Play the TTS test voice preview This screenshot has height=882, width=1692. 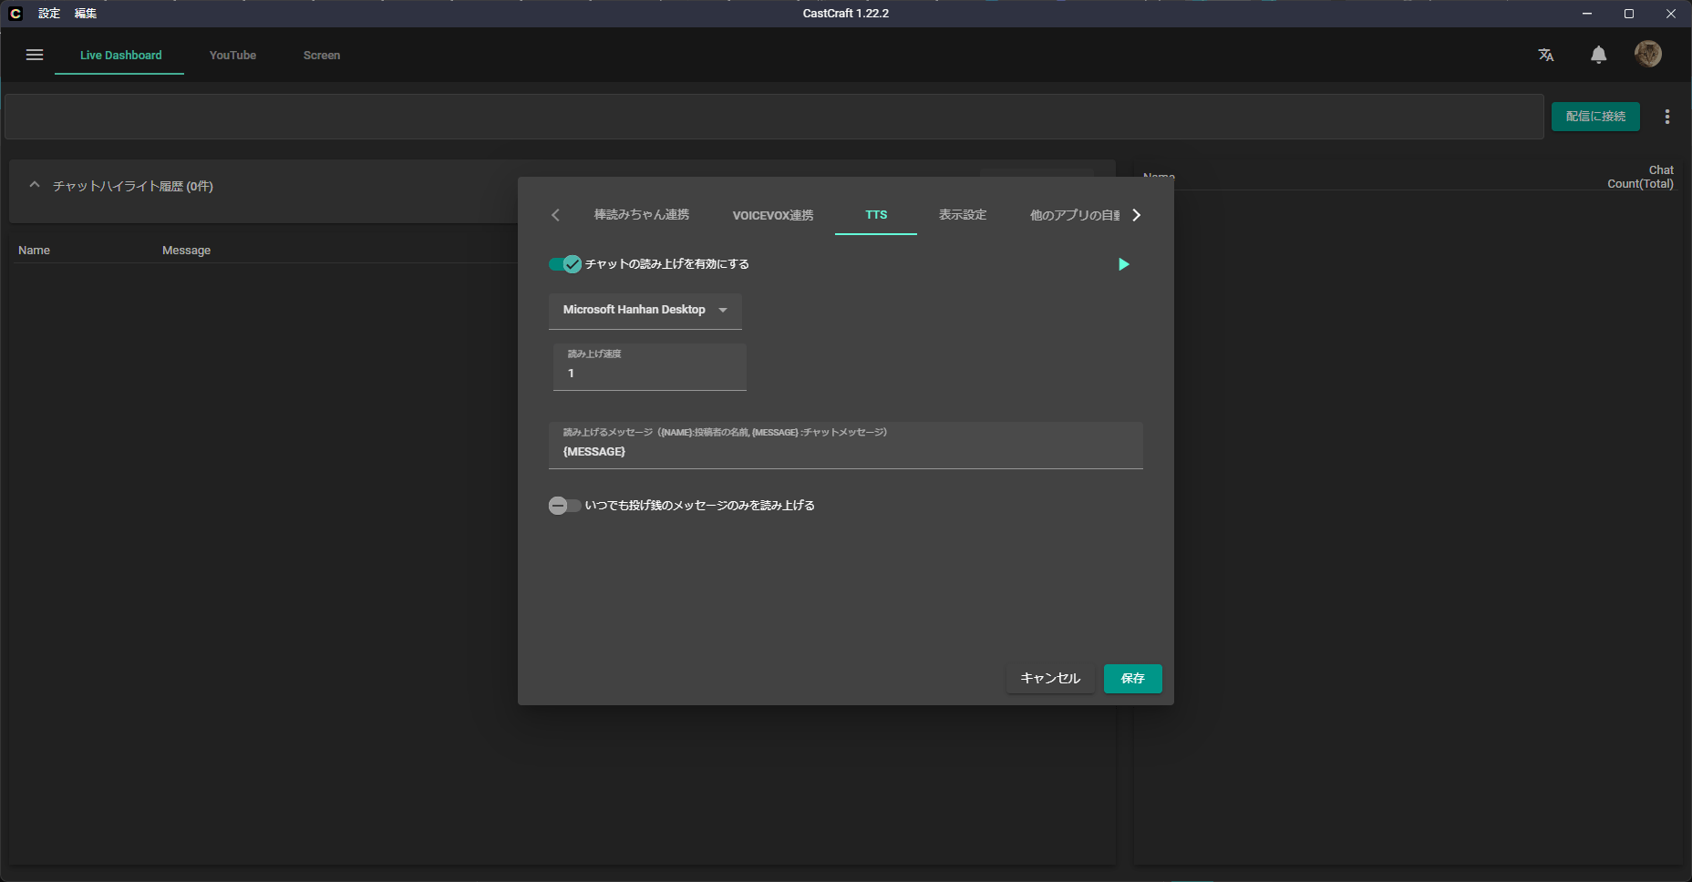click(1123, 264)
